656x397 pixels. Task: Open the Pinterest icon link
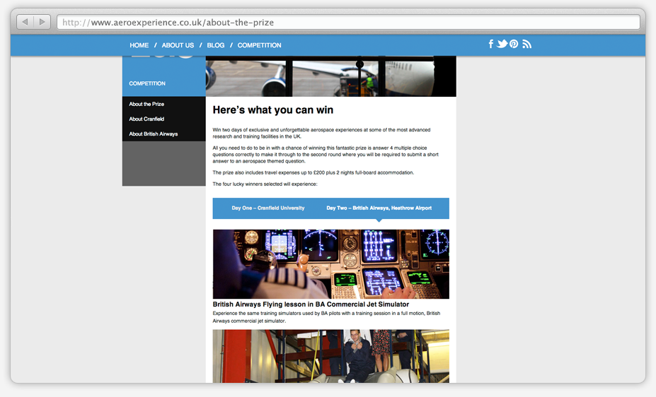(514, 44)
